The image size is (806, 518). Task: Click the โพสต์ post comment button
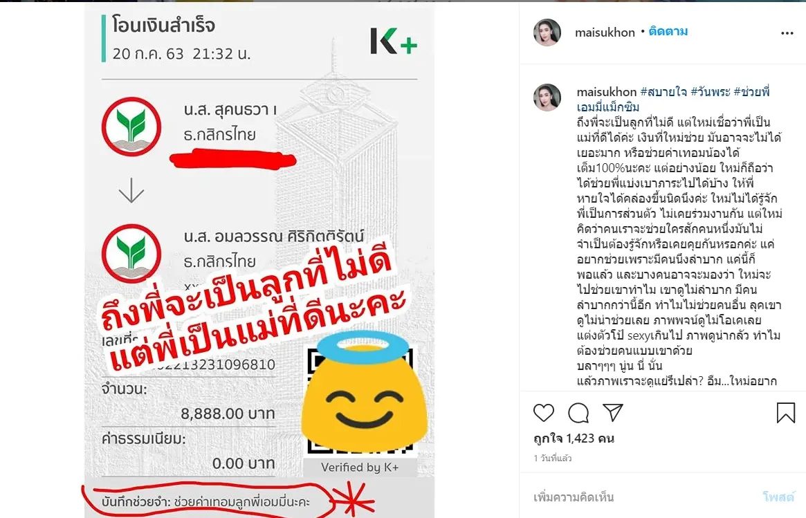coord(778,497)
